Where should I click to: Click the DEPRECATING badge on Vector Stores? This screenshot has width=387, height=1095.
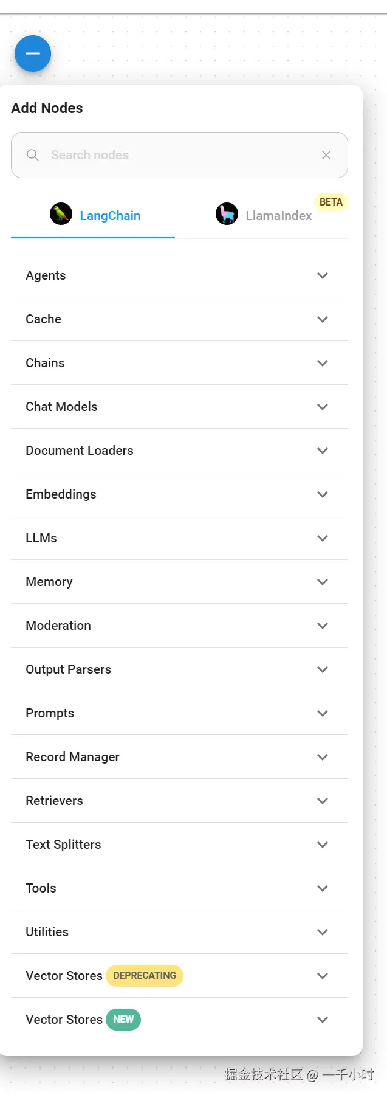[145, 976]
